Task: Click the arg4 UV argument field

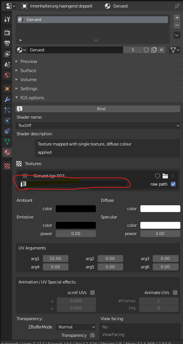Action: (55, 267)
